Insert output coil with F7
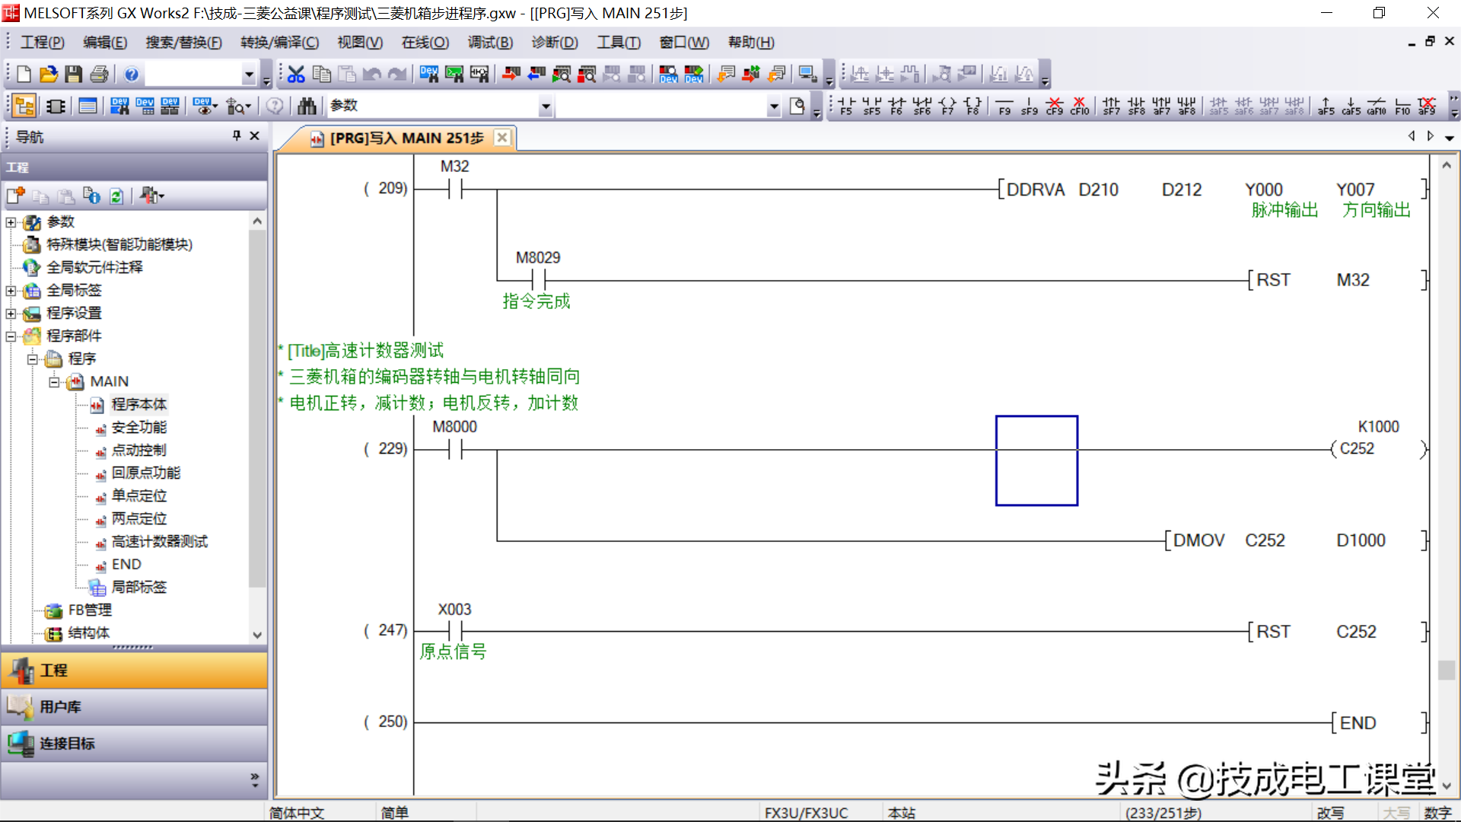 [x=947, y=106]
